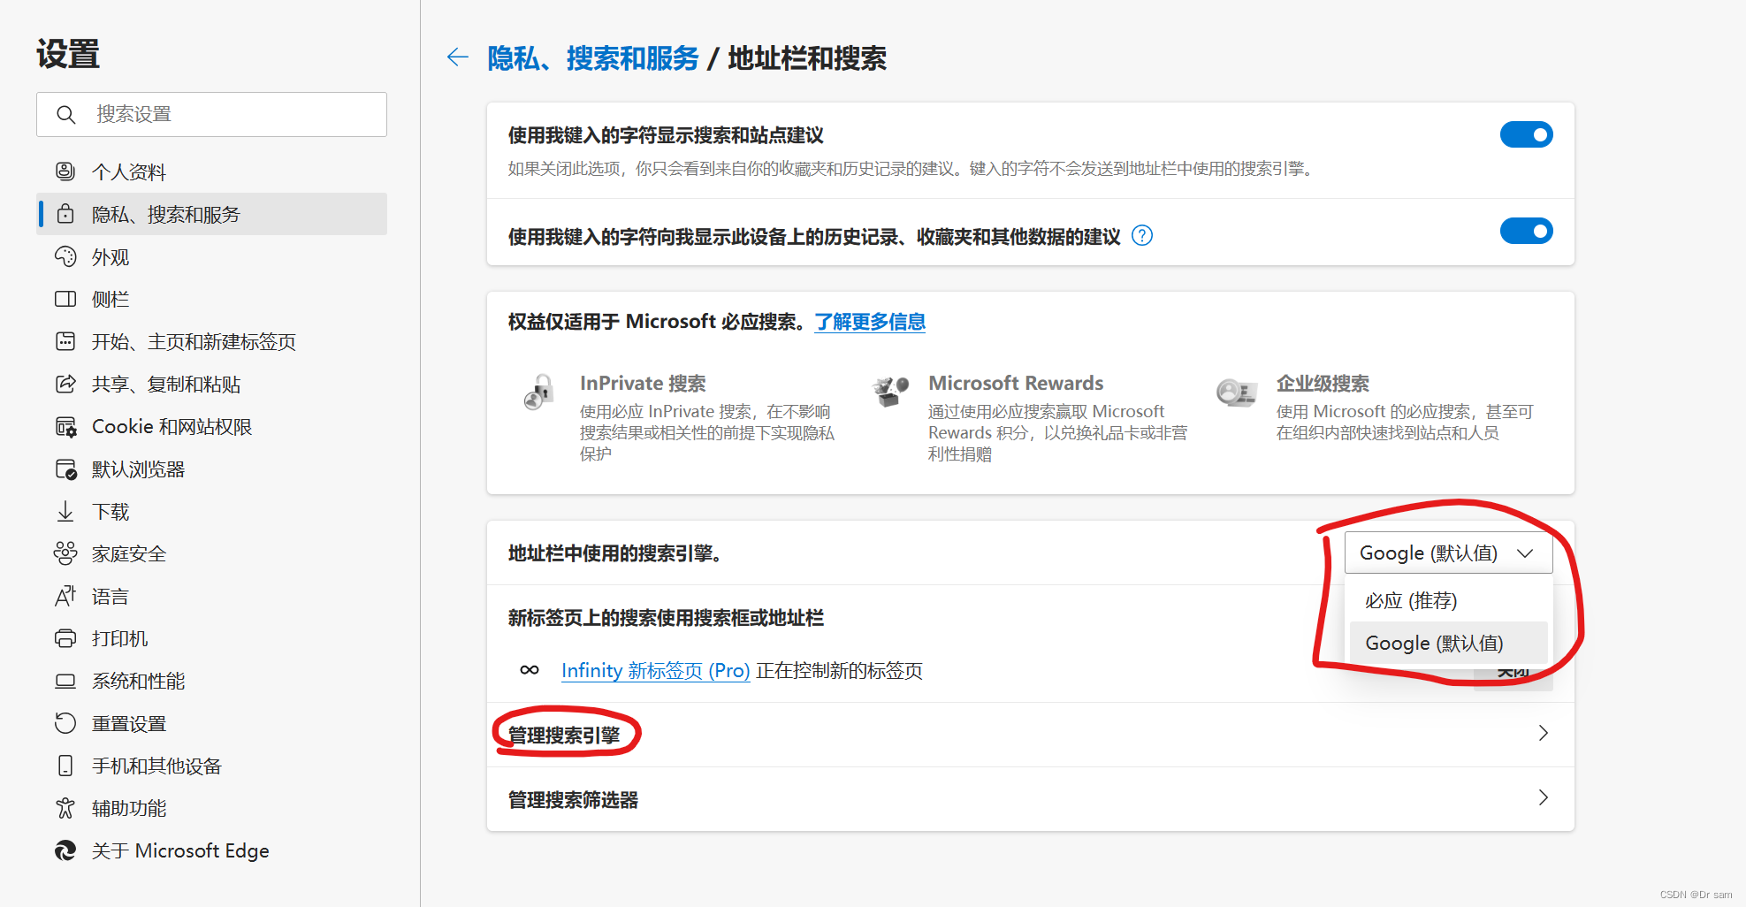Screen dimensions: 1746x907
Task: Click the 默认浏览器 icon
Action: (65, 469)
